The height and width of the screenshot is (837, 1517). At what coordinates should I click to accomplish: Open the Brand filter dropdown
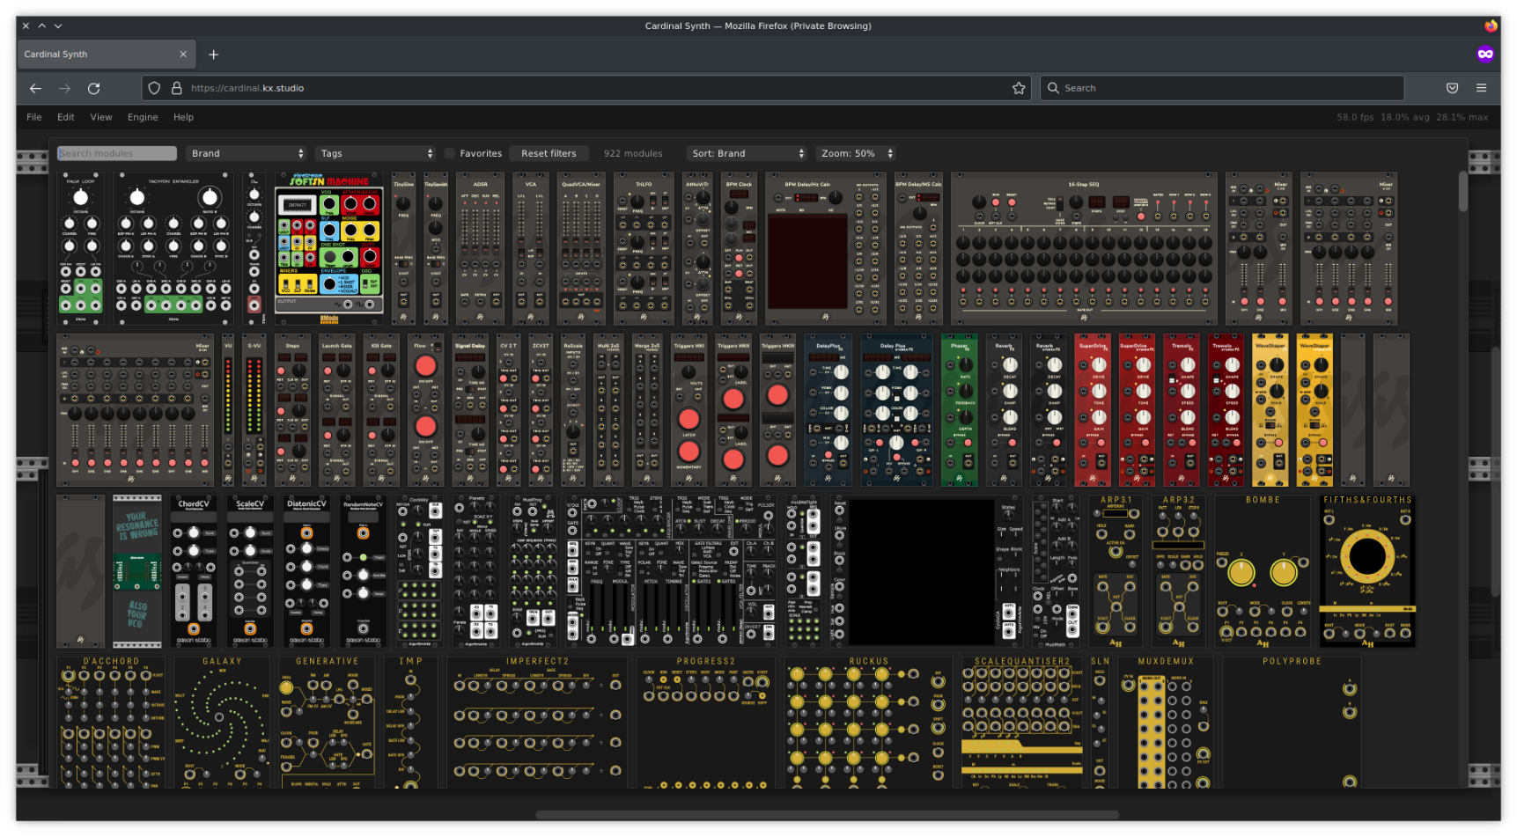247,153
